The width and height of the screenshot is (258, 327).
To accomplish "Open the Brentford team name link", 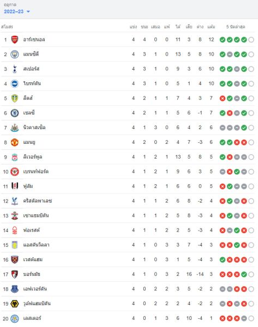I will point(36,172).
